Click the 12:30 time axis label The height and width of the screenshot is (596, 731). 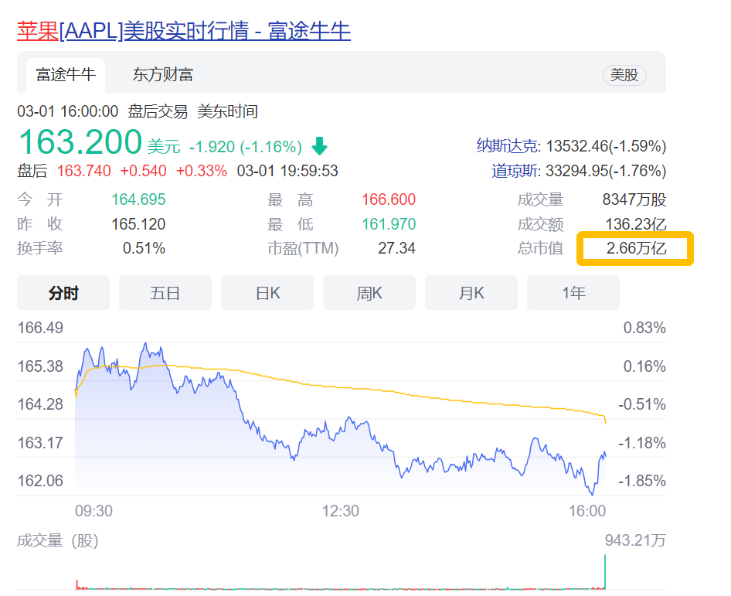pyautogui.click(x=340, y=511)
